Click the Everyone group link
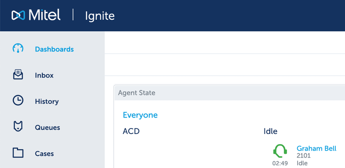345x168 pixels. point(140,115)
